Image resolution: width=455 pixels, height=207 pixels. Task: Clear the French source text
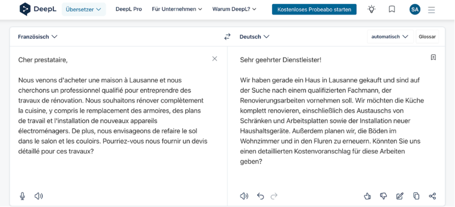(x=215, y=59)
